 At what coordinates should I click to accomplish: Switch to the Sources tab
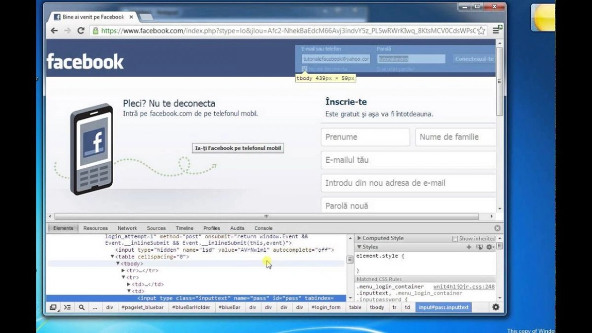click(x=156, y=228)
